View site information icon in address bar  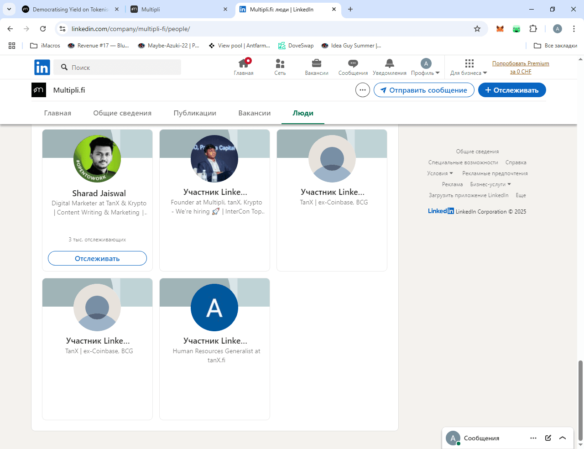[63, 29]
